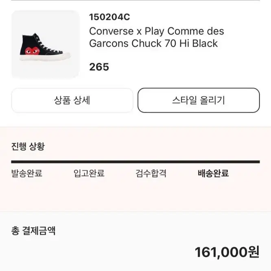
Task: Click the 161,000원 total amount
Action: tap(227, 252)
